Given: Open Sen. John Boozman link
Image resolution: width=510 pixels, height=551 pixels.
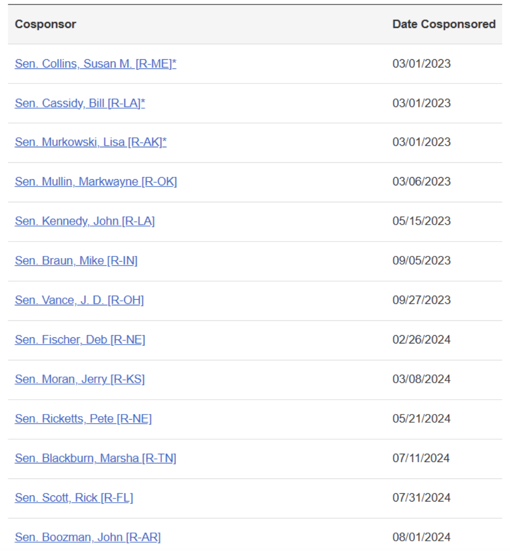Looking at the screenshot, I should (87, 537).
